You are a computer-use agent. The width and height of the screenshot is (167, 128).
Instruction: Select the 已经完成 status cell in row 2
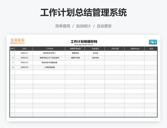(95, 58)
